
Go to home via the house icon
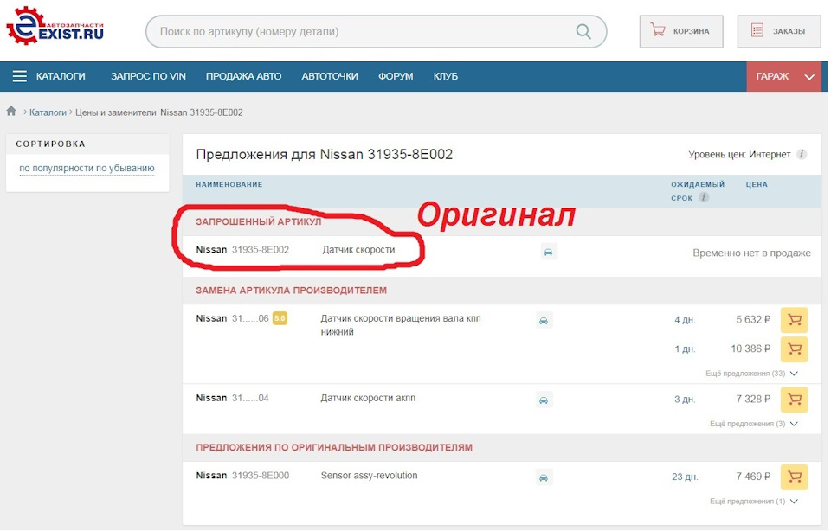(x=11, y=112)
